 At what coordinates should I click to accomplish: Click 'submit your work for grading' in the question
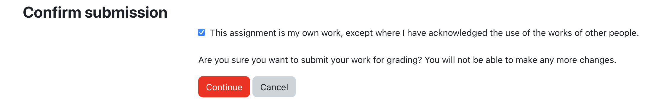coord(361,60)
